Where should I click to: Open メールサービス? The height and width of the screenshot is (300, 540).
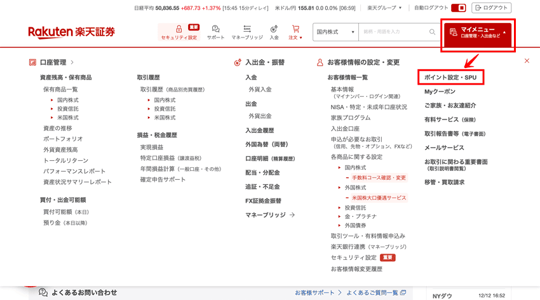444,147
